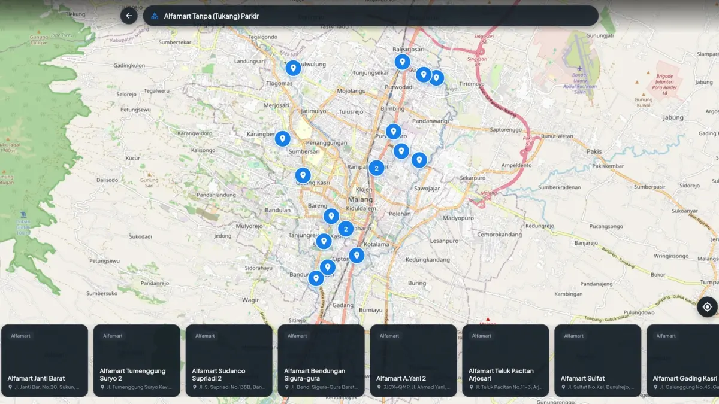Click address 'Jl. Janti Bar. No.20, Sukun'
The width and height of the screenshot is (719, 404).
click(x=47, y=387)
